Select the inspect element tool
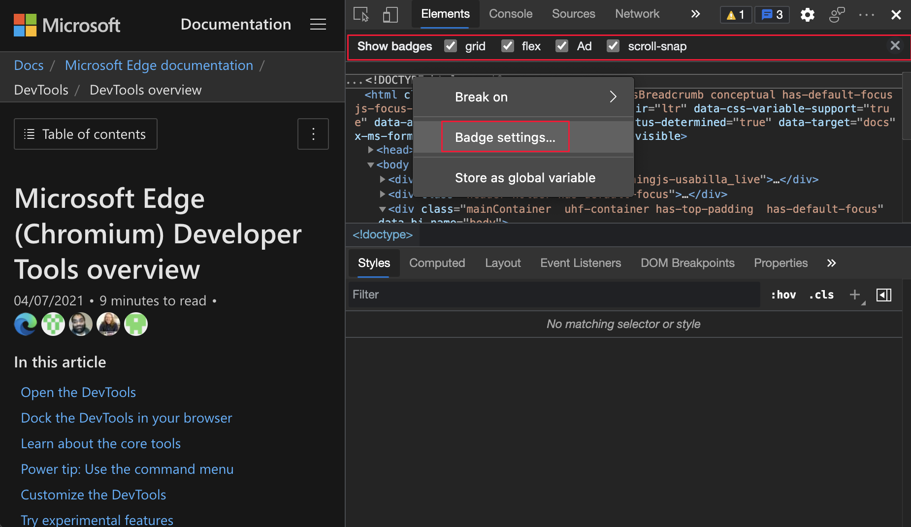 pyautogui.click(x=360, y=14)
